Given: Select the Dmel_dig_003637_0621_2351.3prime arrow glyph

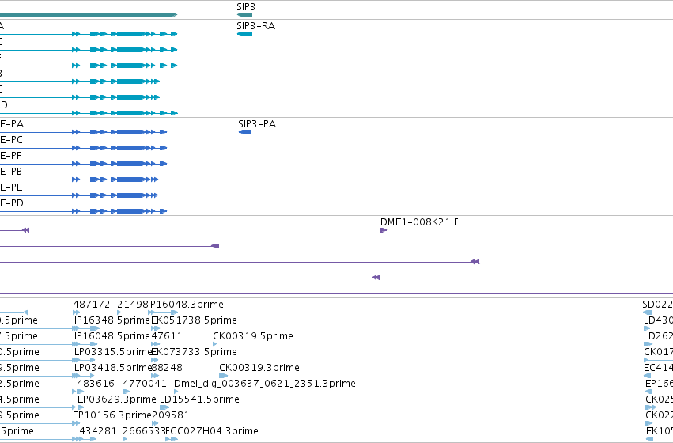Looking at the screenshot, I should tap(176, 392).
